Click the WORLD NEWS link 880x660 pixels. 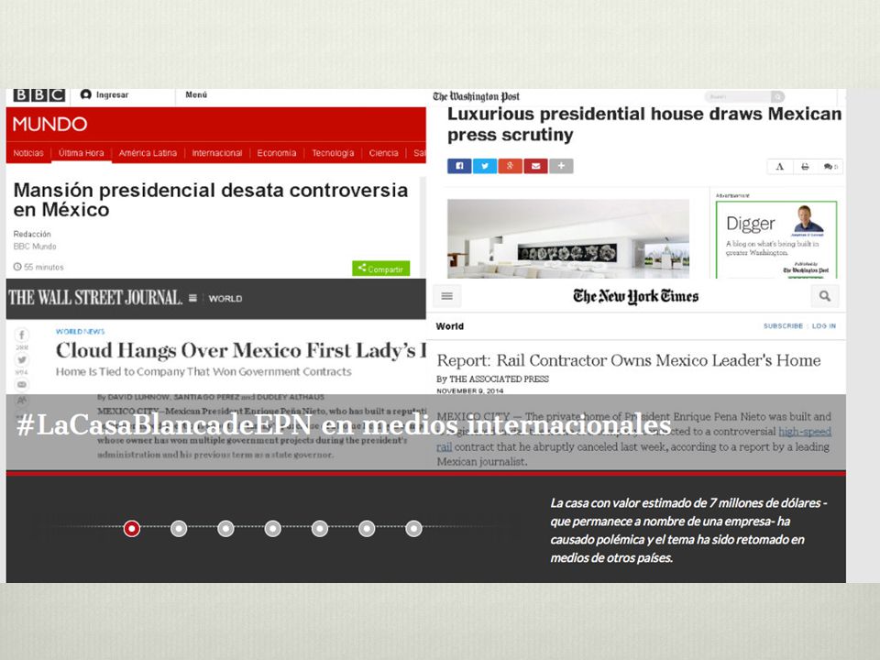click(81, 332)
